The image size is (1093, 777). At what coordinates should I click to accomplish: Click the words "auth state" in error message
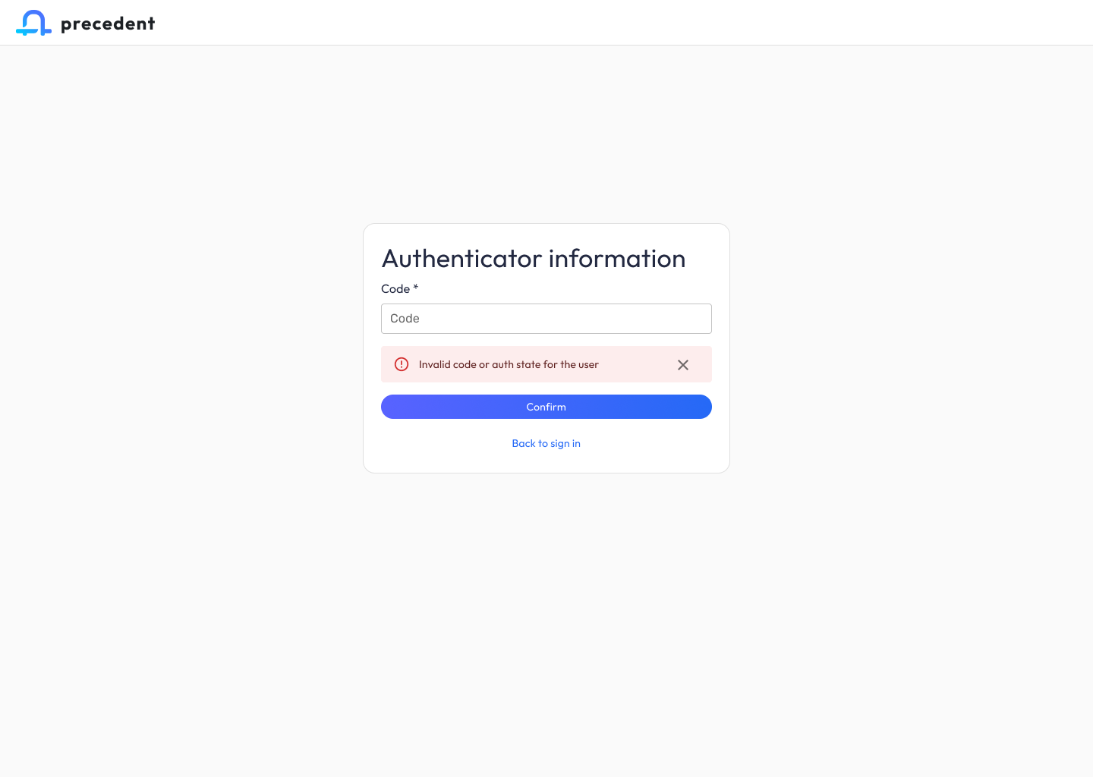(x=516, y=365)
